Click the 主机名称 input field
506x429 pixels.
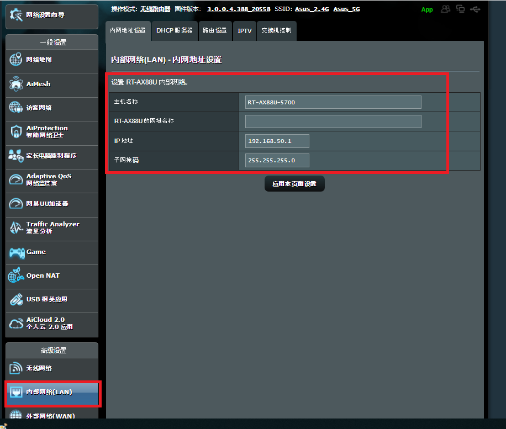[333, 102]
